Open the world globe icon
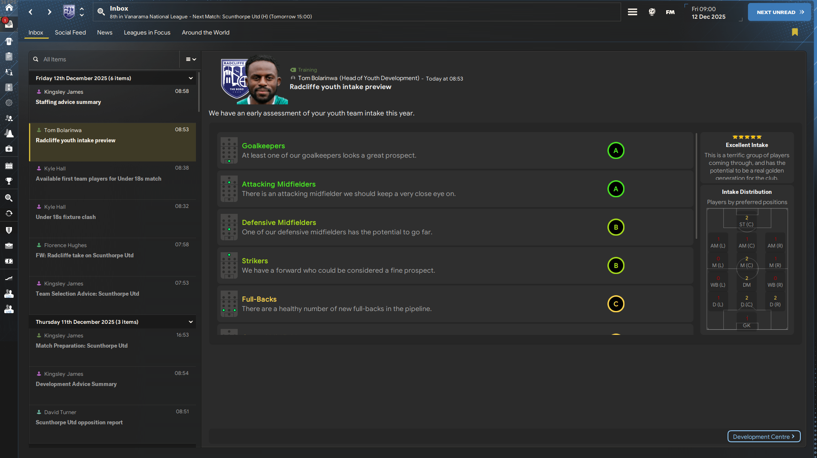Screen dimensions: 817x458 652,12
